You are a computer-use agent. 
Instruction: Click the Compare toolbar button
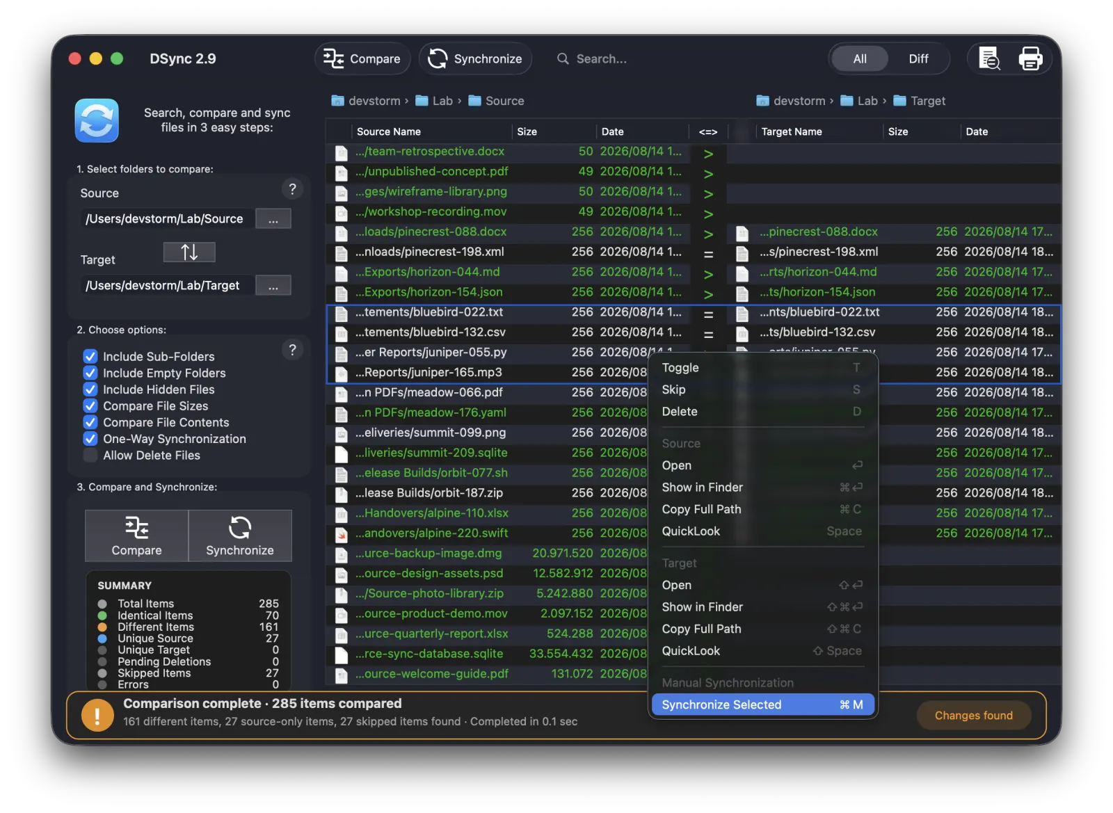point(362,59)
